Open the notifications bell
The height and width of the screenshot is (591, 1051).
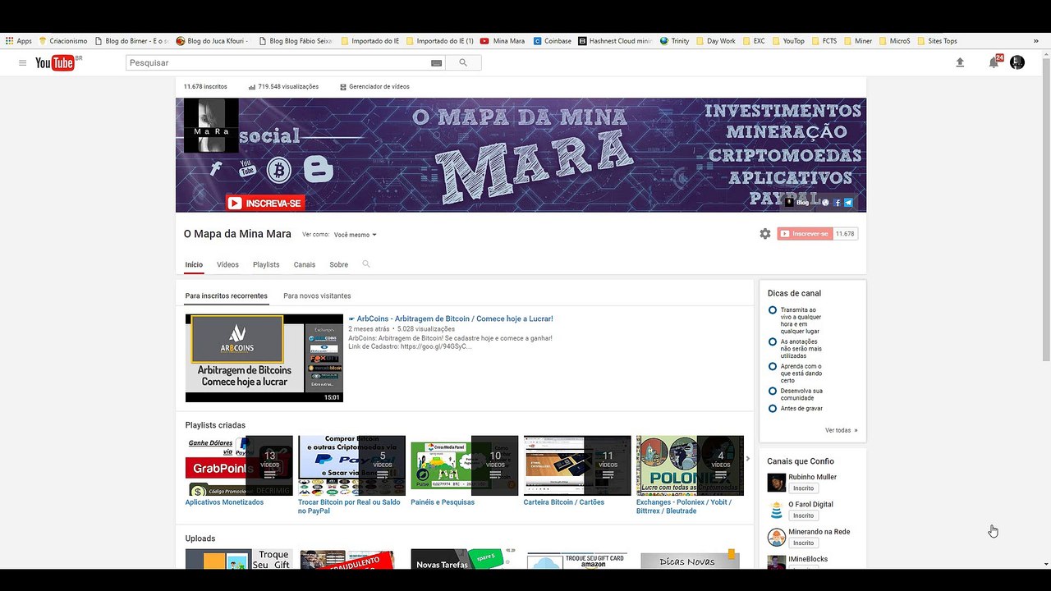994,62
